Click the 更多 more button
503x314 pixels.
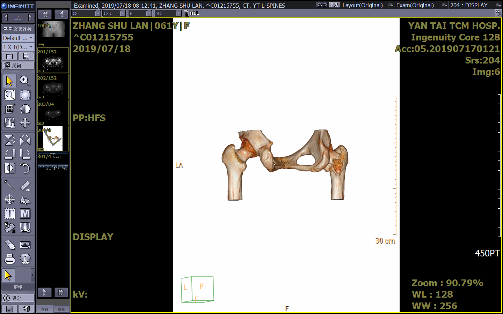[18, 287]
